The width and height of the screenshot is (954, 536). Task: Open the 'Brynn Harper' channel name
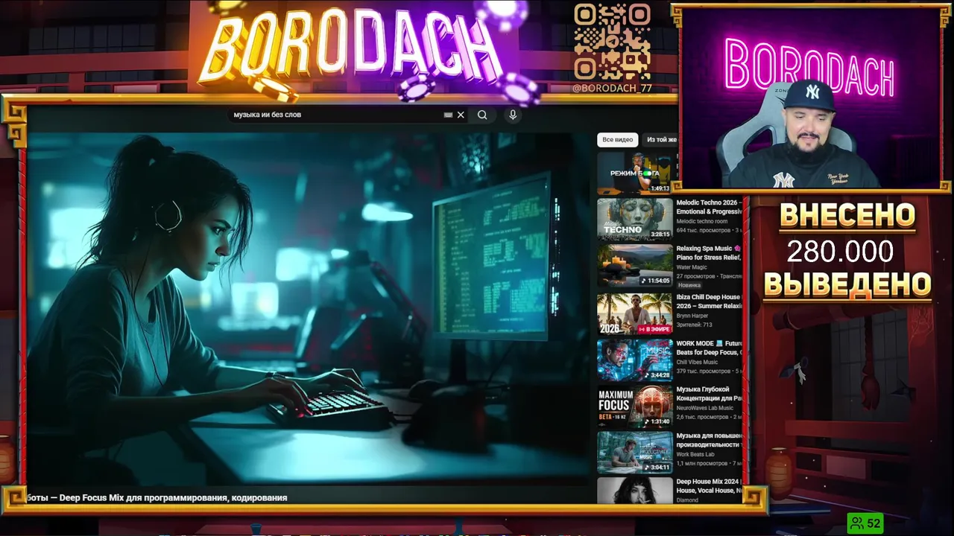click(692, 316)
